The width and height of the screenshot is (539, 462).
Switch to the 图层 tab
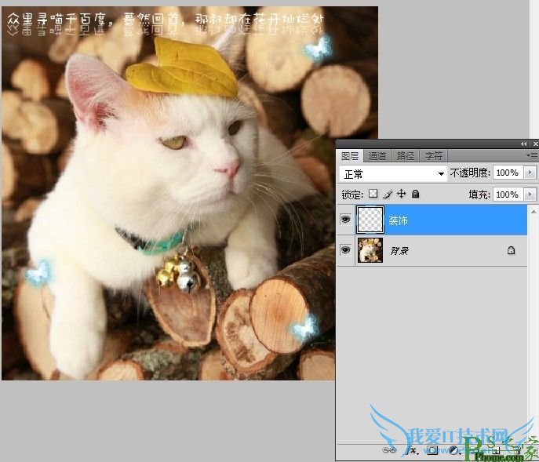pyautogui.click(x=350, y=156)
